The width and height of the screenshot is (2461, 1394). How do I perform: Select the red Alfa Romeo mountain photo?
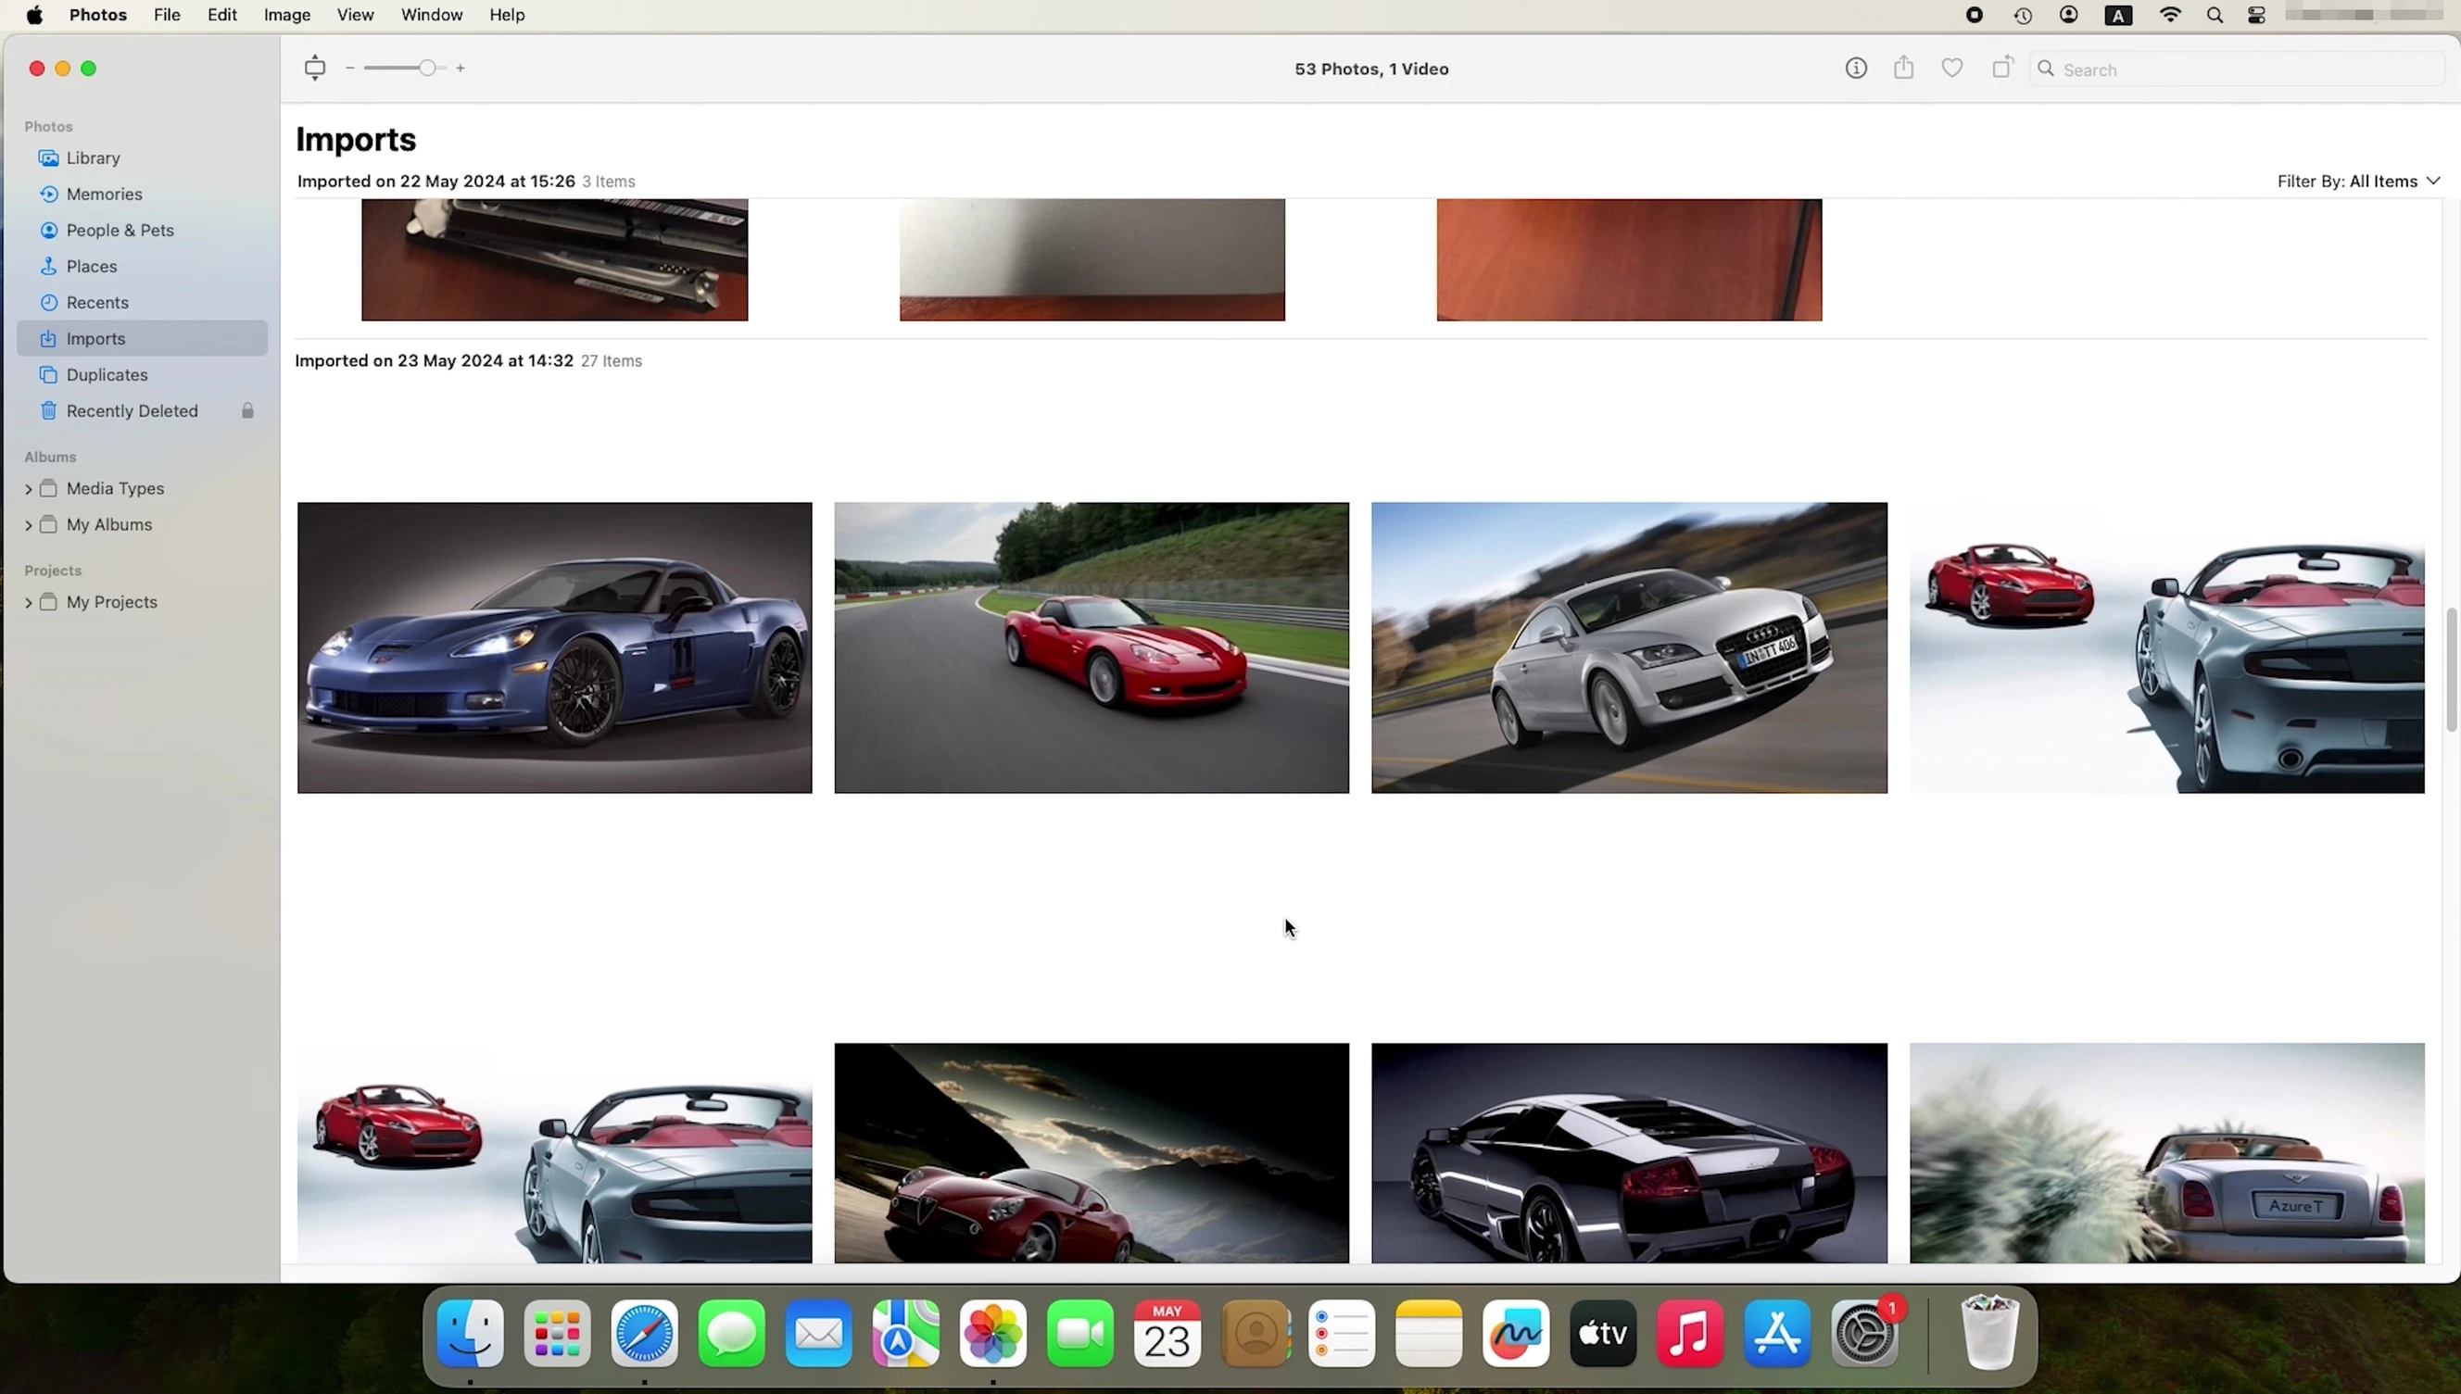point(1092,1153)
